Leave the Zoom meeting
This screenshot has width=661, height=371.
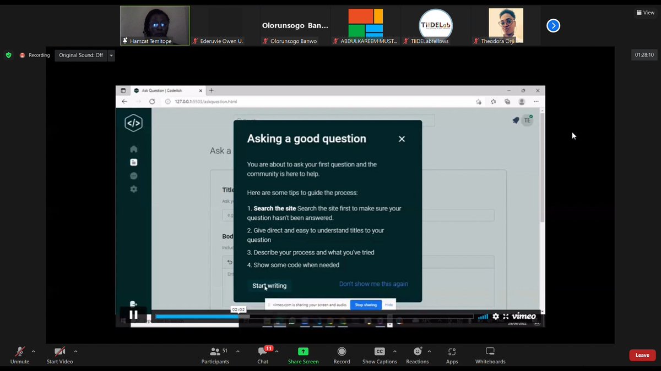click(x=642, y=355)
